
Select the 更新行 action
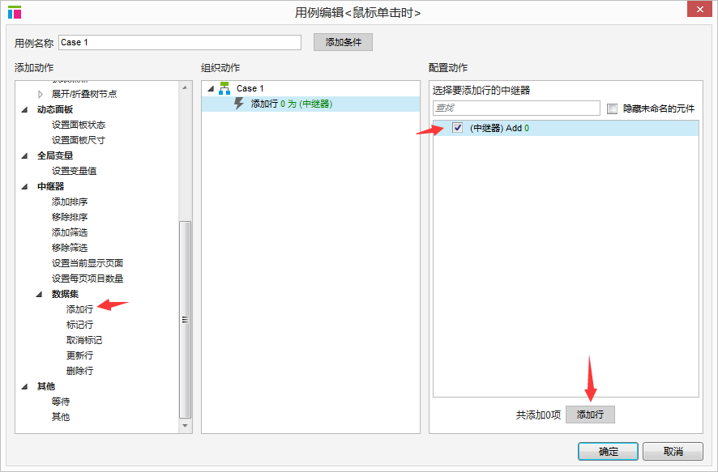(x=79, y=355)
